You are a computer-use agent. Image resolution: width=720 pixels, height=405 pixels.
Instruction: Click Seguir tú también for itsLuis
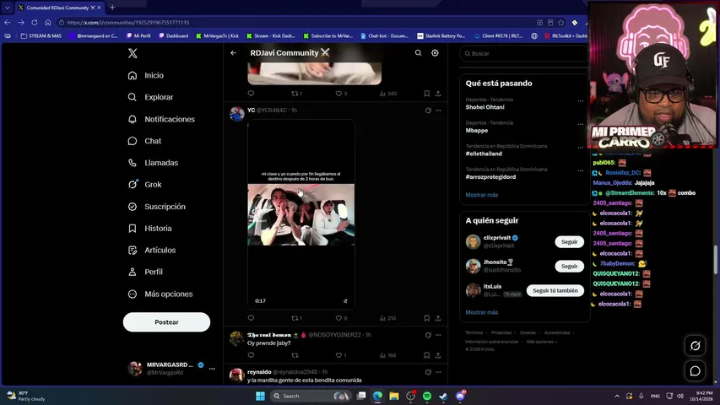pos(555,290)
